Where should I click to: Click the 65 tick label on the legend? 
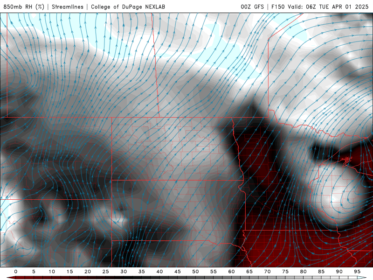coord(249,272)
